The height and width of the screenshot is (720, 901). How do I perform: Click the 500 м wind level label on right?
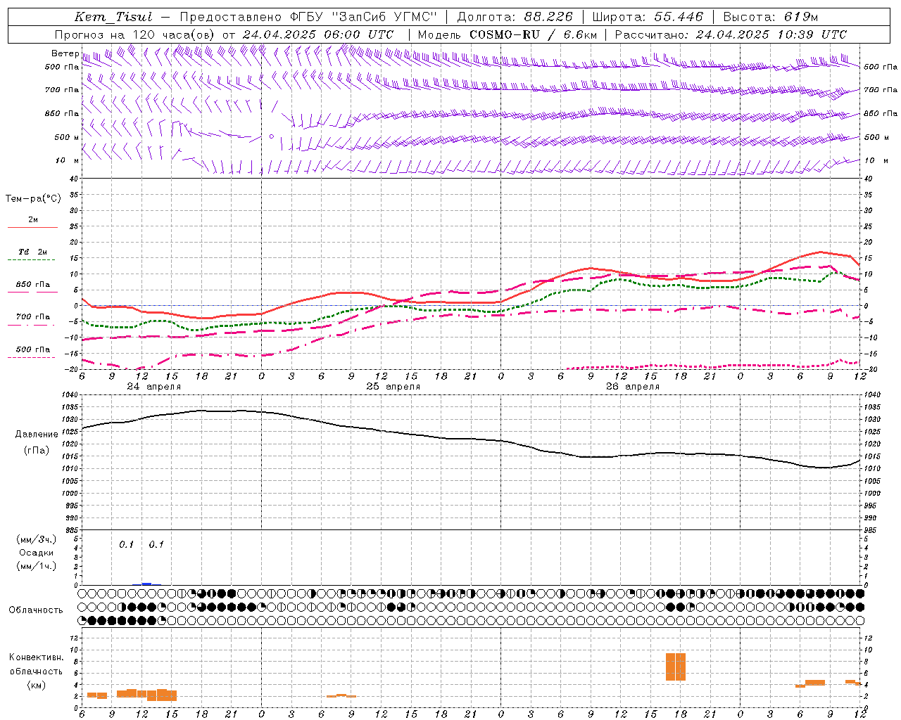pos(876,137)
